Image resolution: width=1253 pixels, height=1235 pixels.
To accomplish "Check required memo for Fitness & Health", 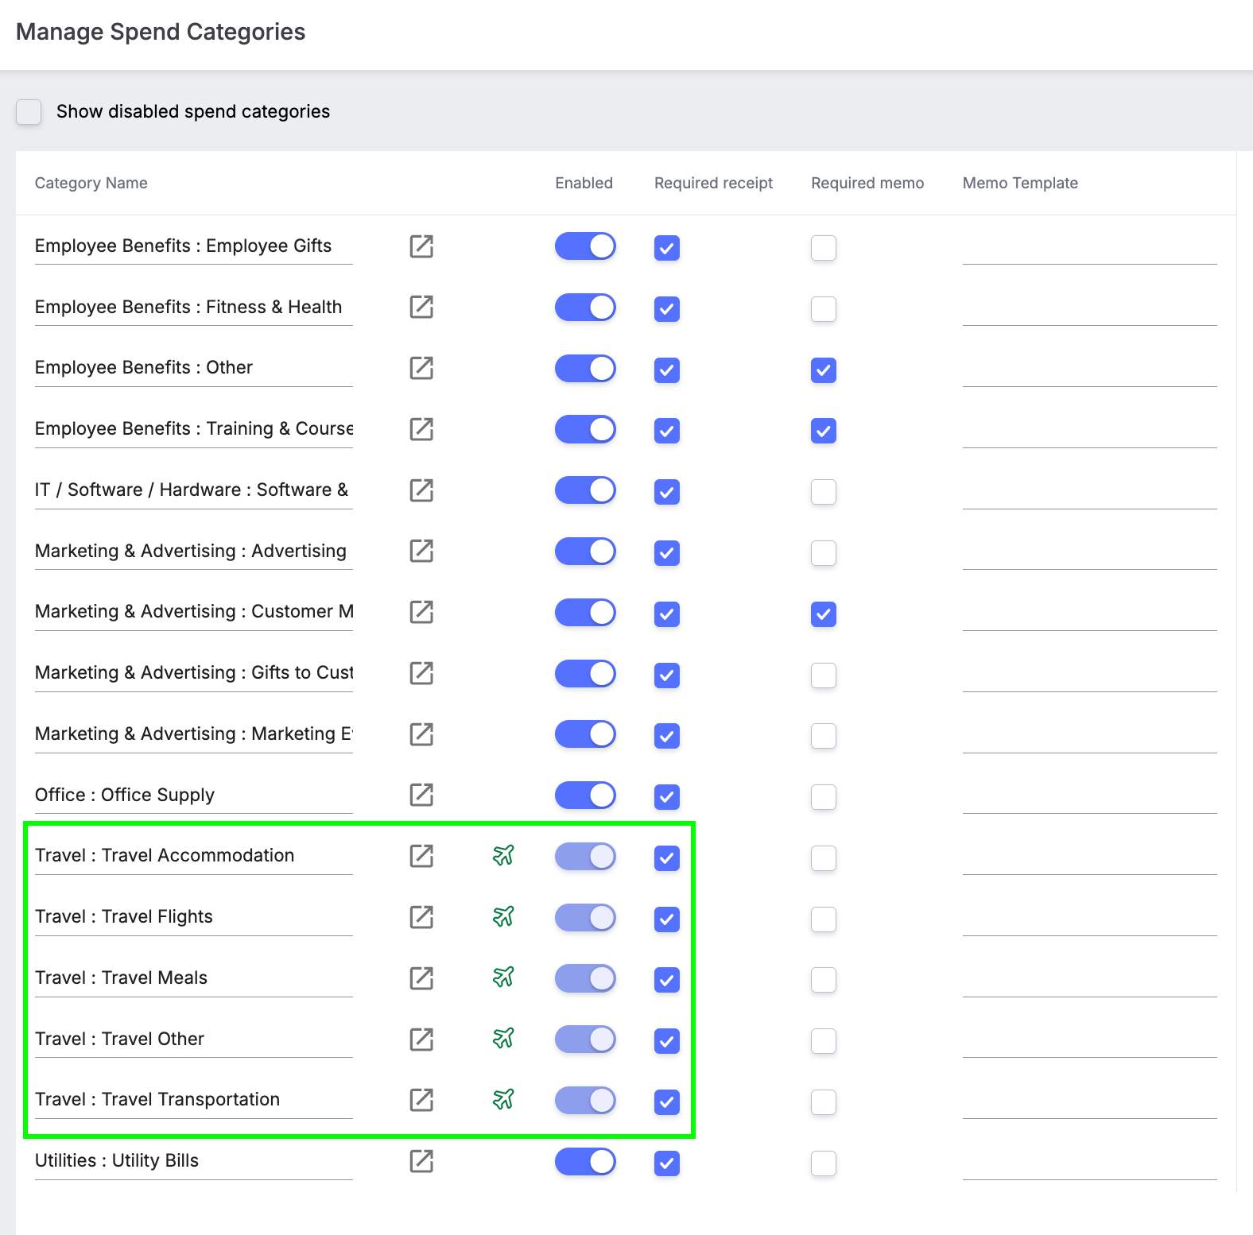I will [x=824, y=309].
